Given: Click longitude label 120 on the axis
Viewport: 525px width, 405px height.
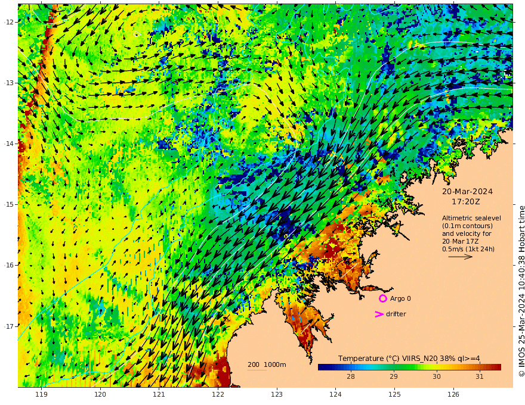Looking at the screenshot, I should pyautogui.click(x=100, y=394).
